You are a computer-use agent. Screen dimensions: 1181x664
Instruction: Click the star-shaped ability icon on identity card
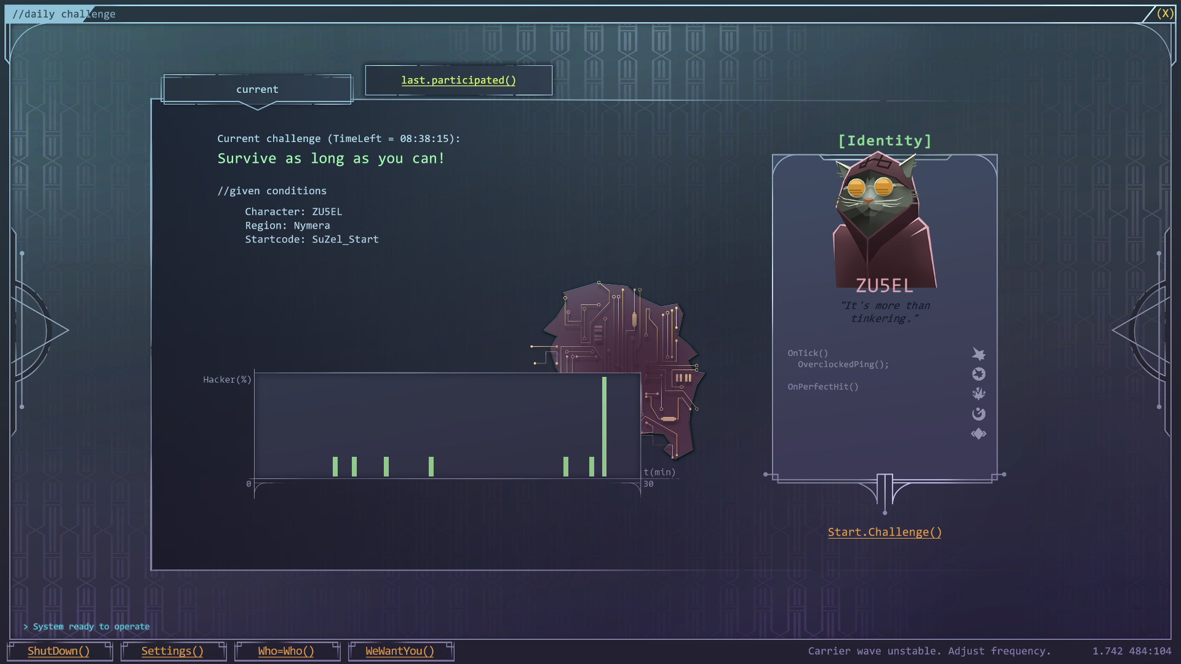pyautogui.click(x=978, y=354)
